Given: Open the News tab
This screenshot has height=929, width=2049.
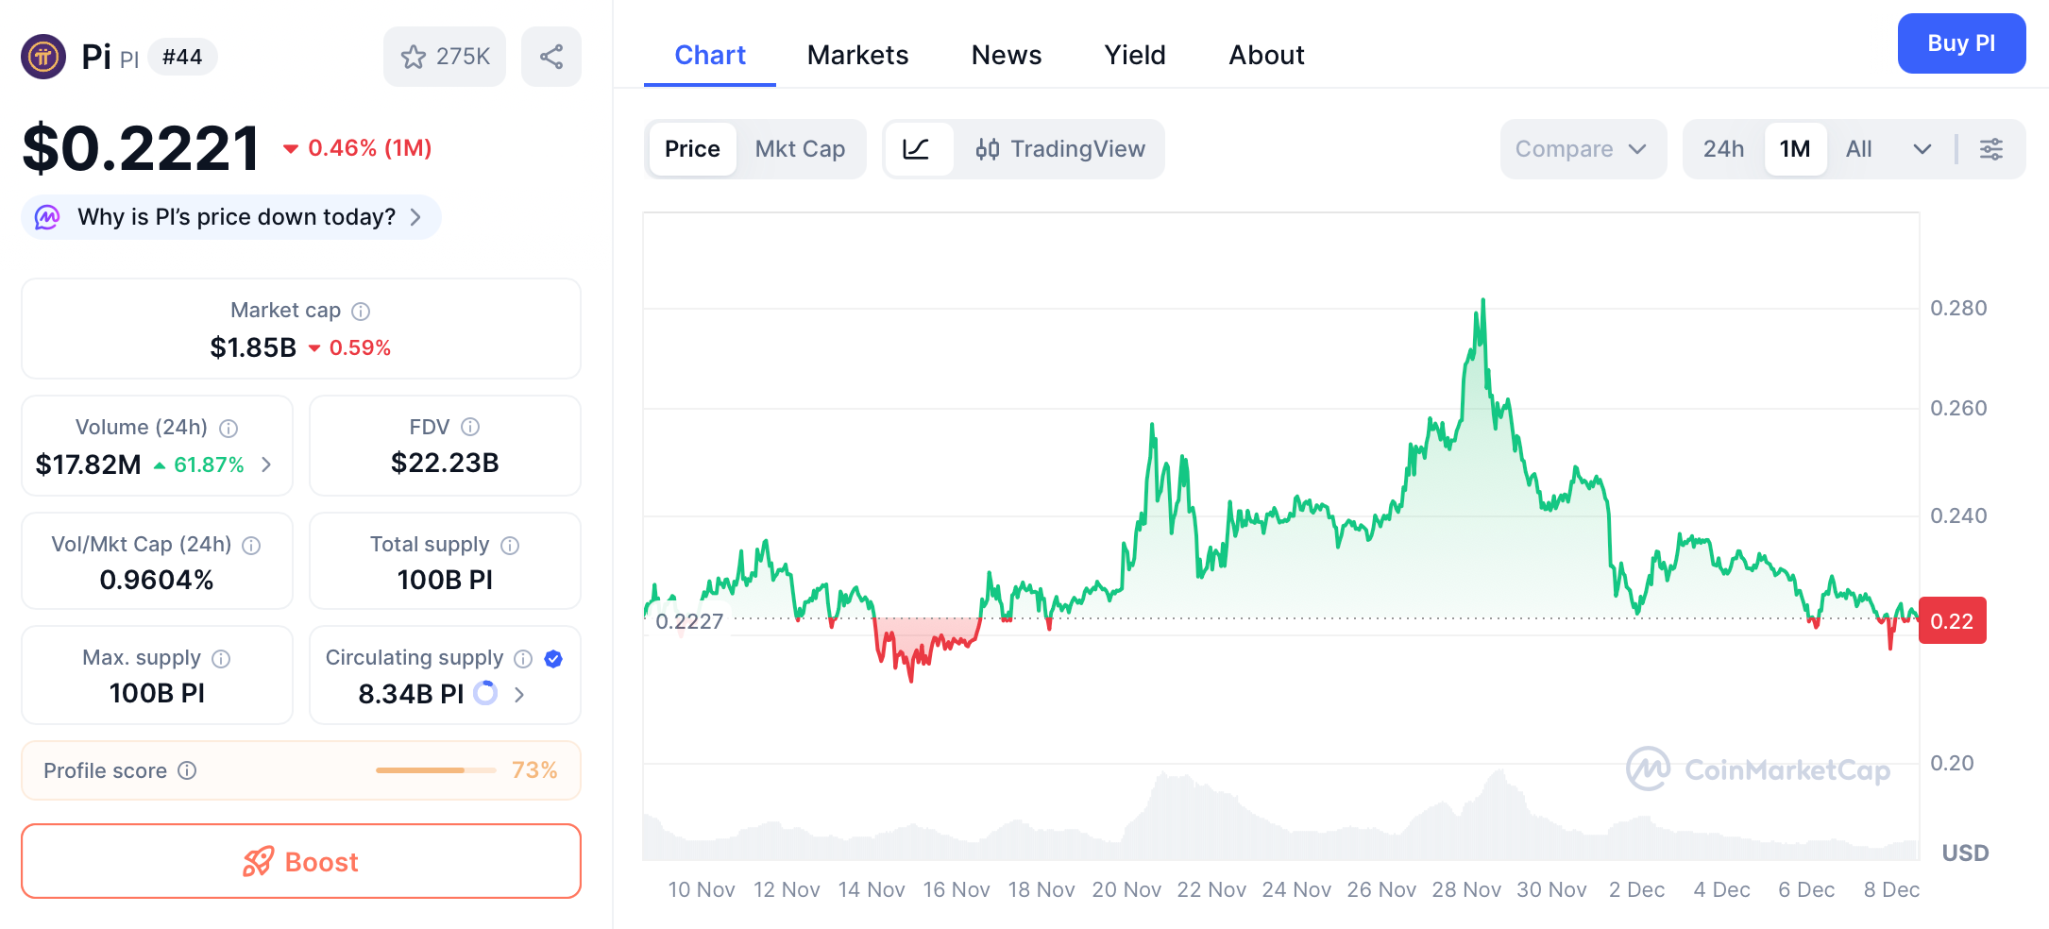Looking at the screenshot, I should point(1006,55).
